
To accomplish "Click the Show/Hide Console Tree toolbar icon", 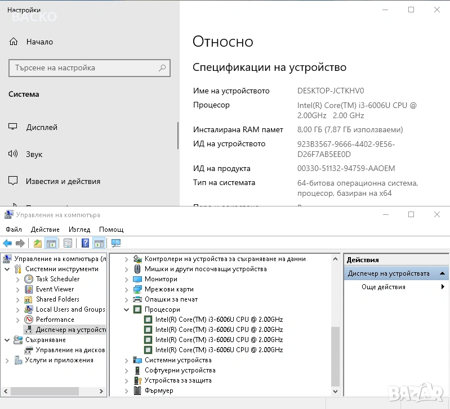I will [x=51, y=243].
